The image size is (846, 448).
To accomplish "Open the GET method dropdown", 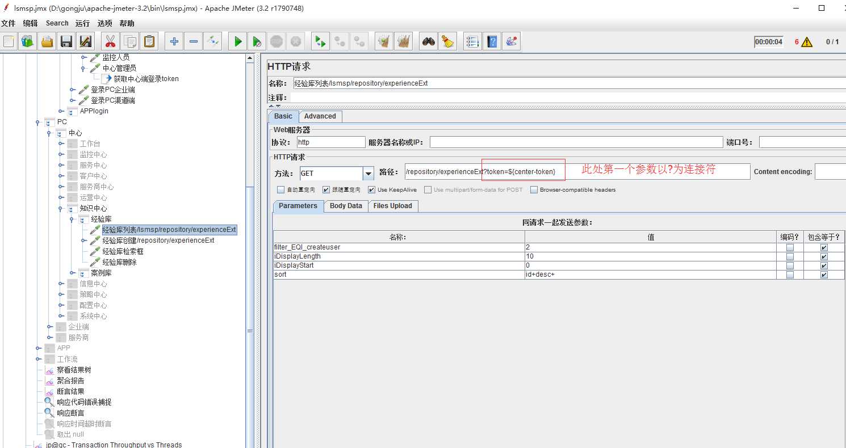I will pos(368,174).
